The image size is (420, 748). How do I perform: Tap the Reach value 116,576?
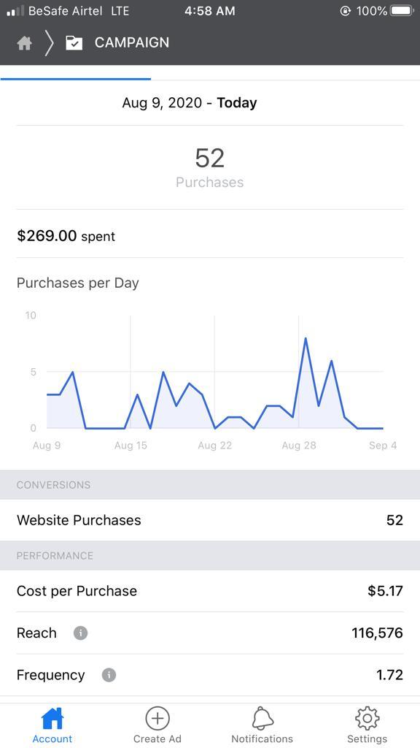[377, 633]
